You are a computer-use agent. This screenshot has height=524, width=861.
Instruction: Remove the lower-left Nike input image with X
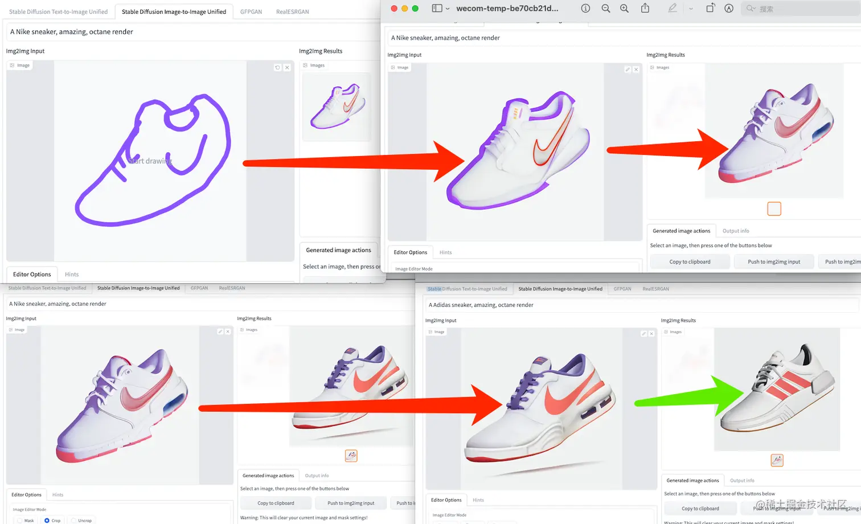228,331
